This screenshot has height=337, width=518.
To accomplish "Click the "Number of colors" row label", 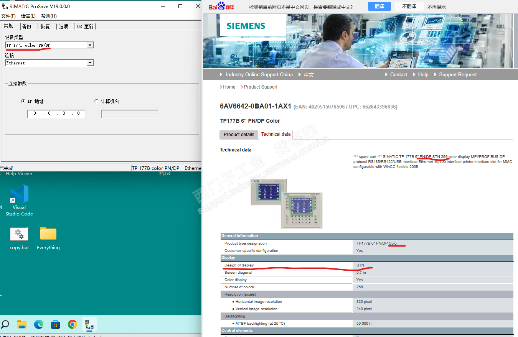I will [239, 287].
